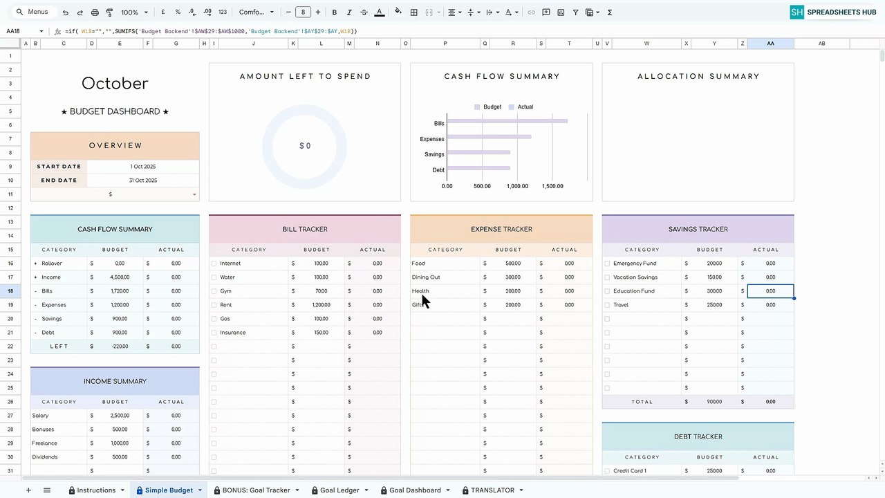Switch to the Goal Ledger tab
This screenshot has height=498, width=885.
tap(339, 490)
